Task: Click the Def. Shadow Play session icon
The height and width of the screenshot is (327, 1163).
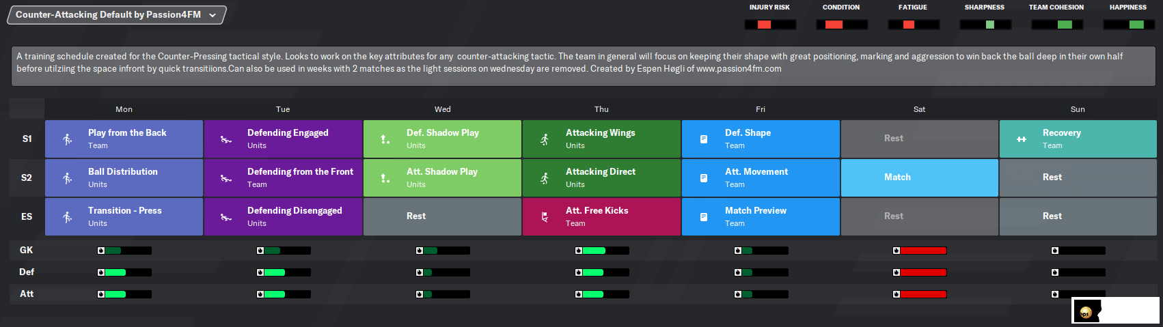Action: pyautogui.click(x=385, y=139)
